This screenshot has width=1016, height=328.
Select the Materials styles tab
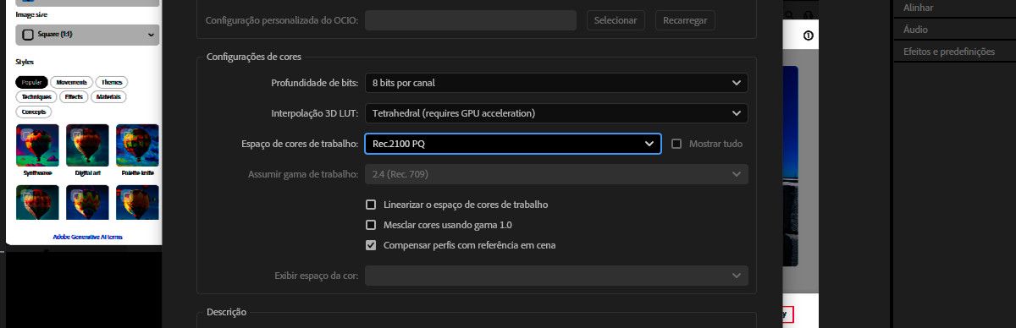tap(108, 97)
